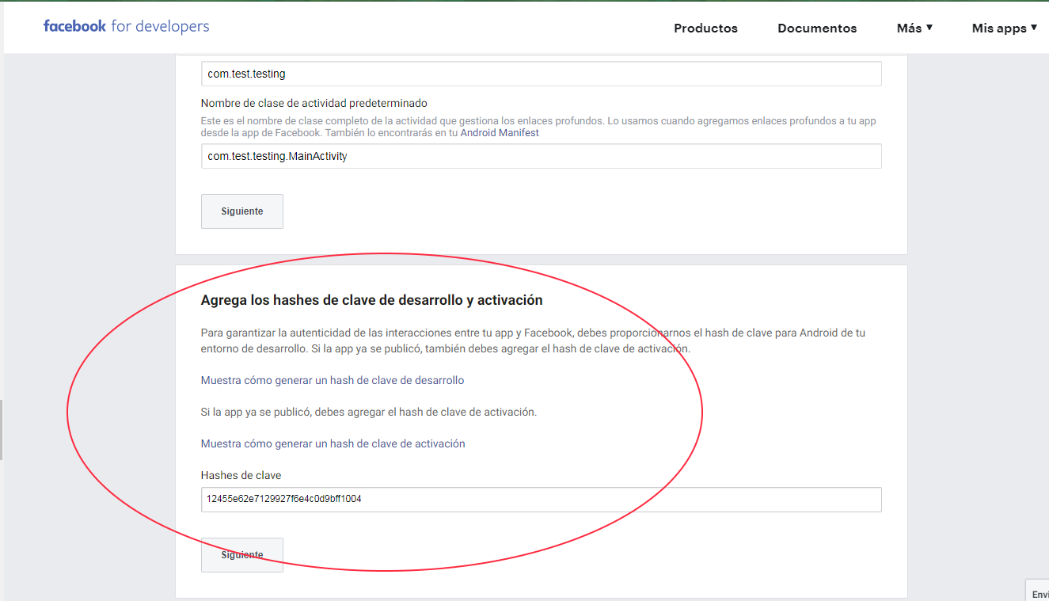Screen dimensions: 1049x601
Task: Open link to generate development key hash
Action: tap(333, 380)
